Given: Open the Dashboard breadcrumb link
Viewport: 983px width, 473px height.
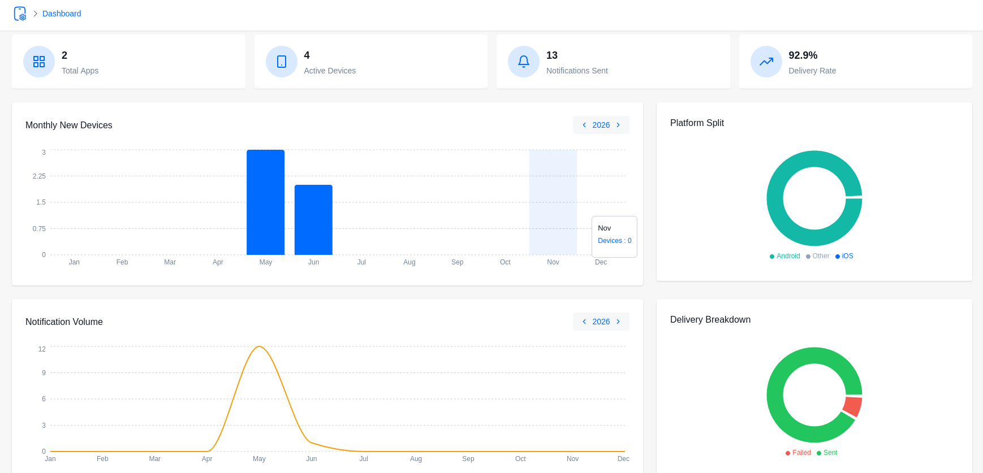Looking at the screenshot, I should [62, 14].
